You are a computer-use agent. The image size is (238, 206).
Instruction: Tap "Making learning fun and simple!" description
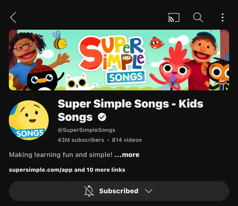pyautogui.click(x=60, y=155)
